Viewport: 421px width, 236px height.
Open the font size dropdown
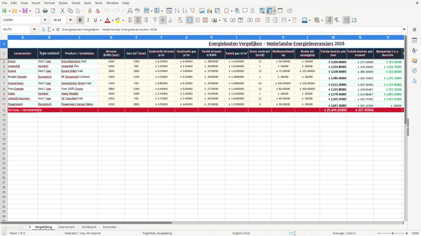(x=70, y=20)
